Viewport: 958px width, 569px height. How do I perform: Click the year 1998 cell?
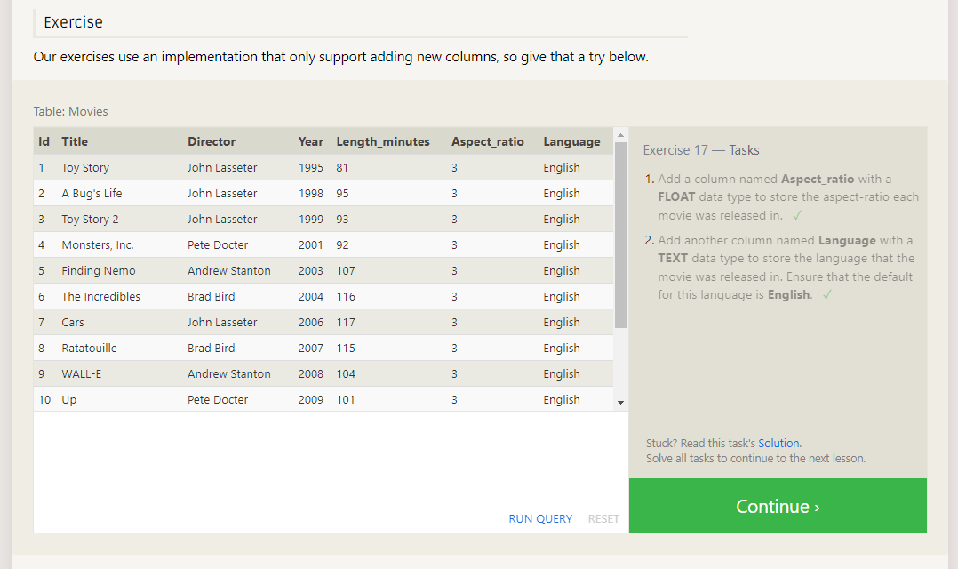coord(311,193)
